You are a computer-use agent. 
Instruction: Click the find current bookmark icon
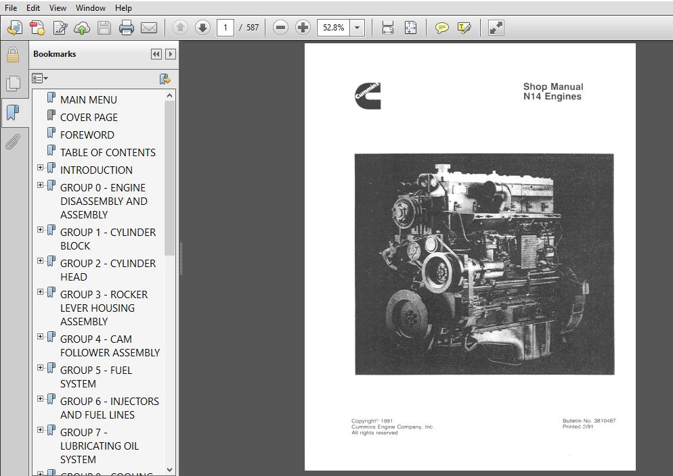(165, 79)
